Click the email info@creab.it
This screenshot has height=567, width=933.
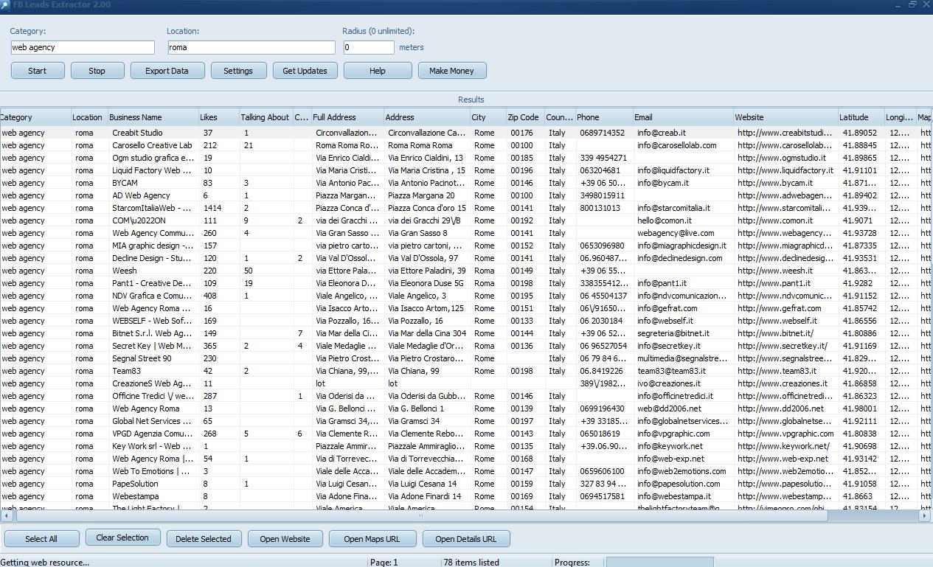(662, 133)
